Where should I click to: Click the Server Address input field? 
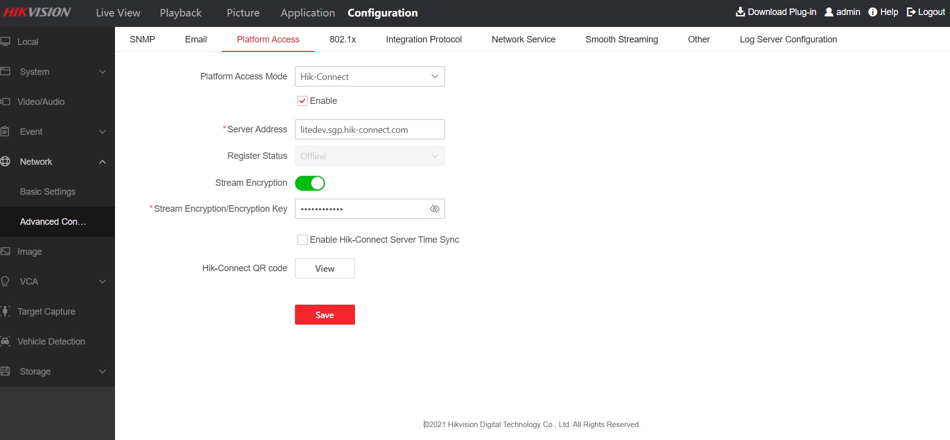tap(369, 129)
